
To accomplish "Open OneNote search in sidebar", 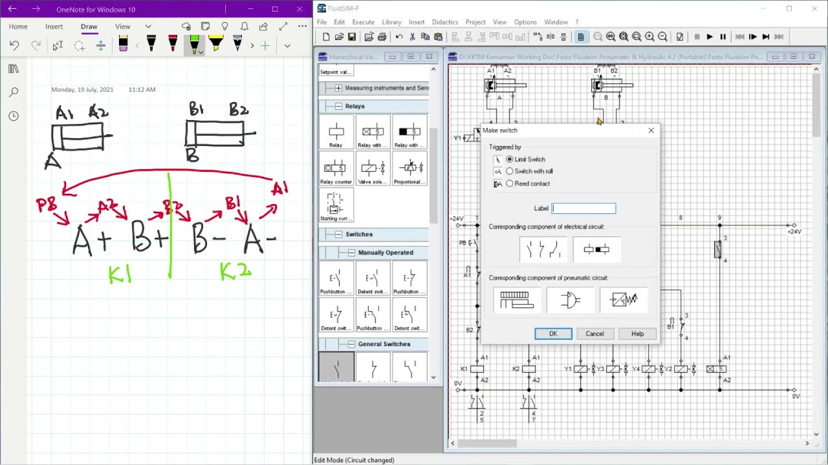I will [14, 92].
